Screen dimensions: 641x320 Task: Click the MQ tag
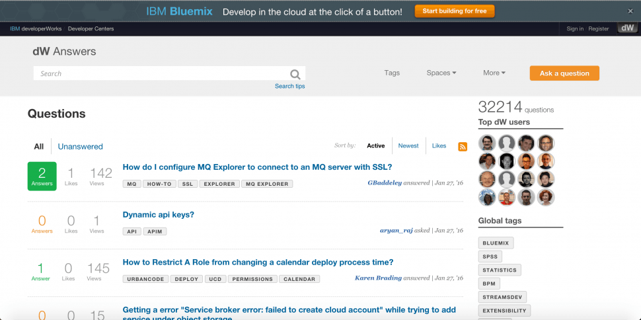tap(132, 184)
